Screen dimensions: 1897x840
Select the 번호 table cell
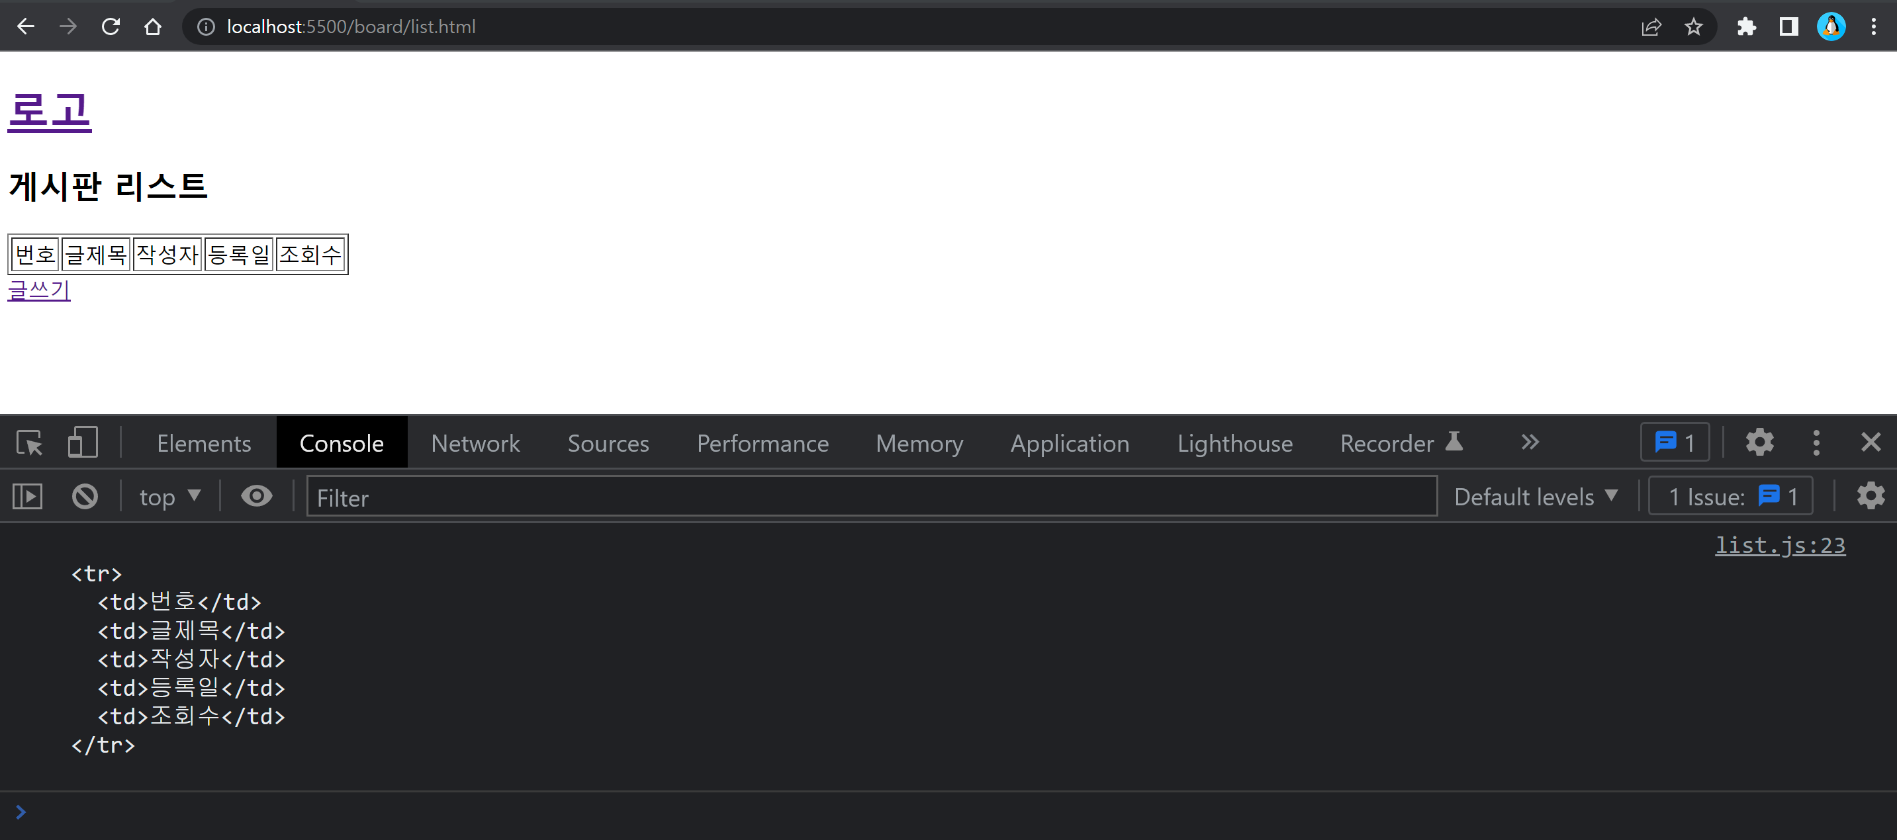35,254
